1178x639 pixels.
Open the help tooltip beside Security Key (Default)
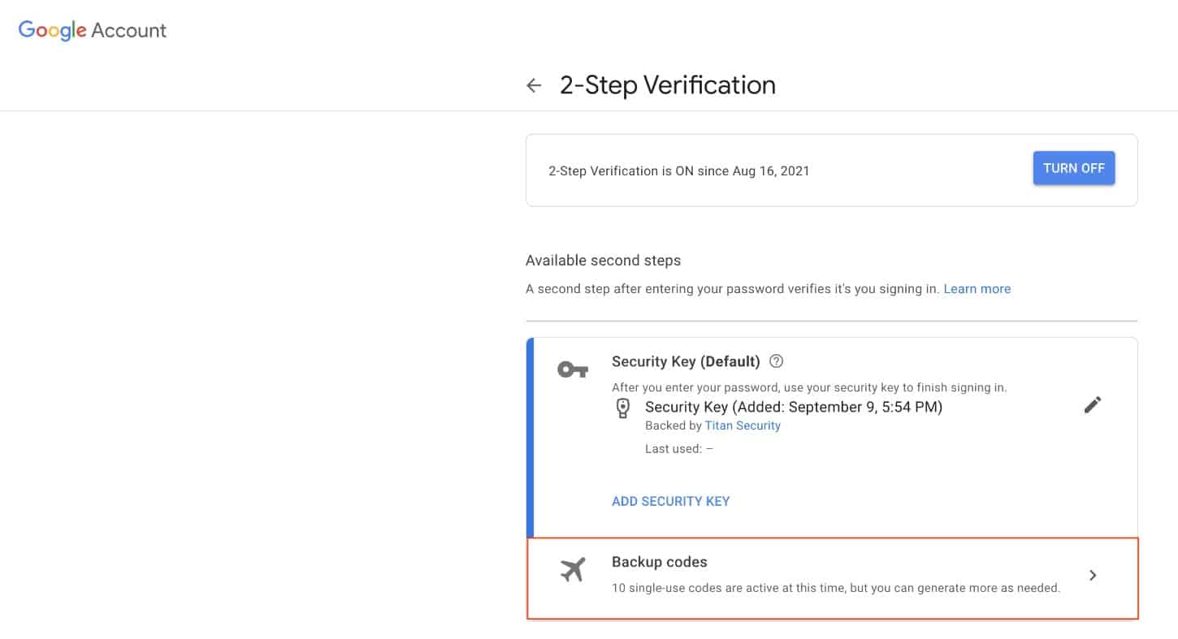pyautogui.click(x=776, y=361)
